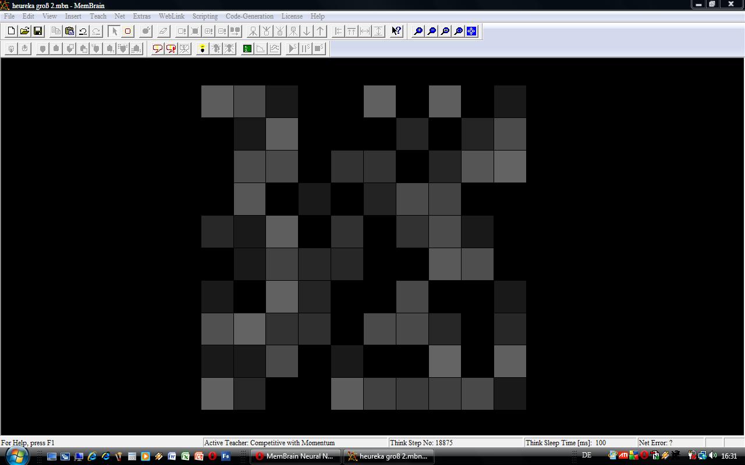Save the net with the floppy disk icon
The image size is (745, 465).
[x=38, y=31]
